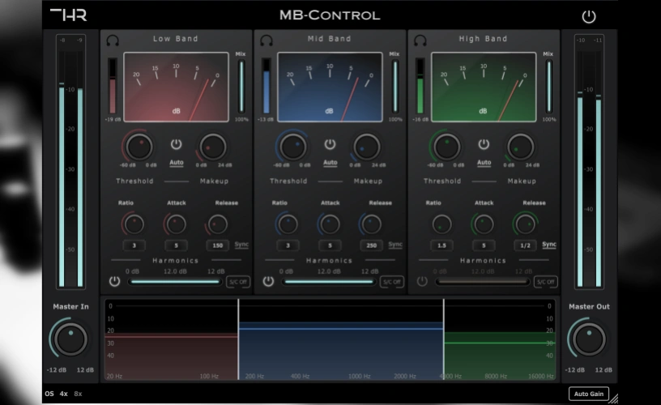661x405 pixels.
Task: Click the High Band harmonics slider
Action: point(483,282)
